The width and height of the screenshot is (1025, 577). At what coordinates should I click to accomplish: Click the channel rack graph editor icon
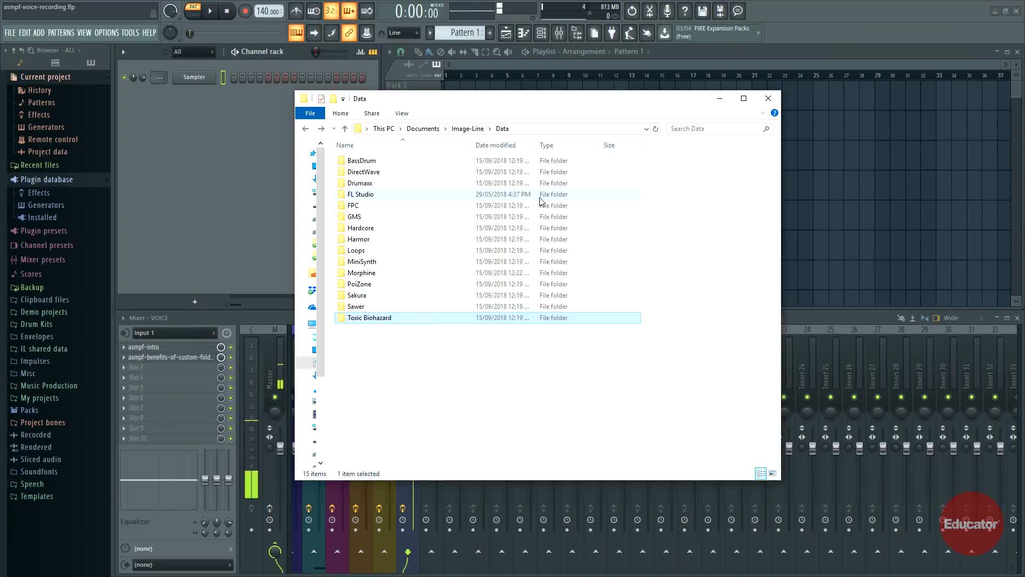click(x=361, y=52)
